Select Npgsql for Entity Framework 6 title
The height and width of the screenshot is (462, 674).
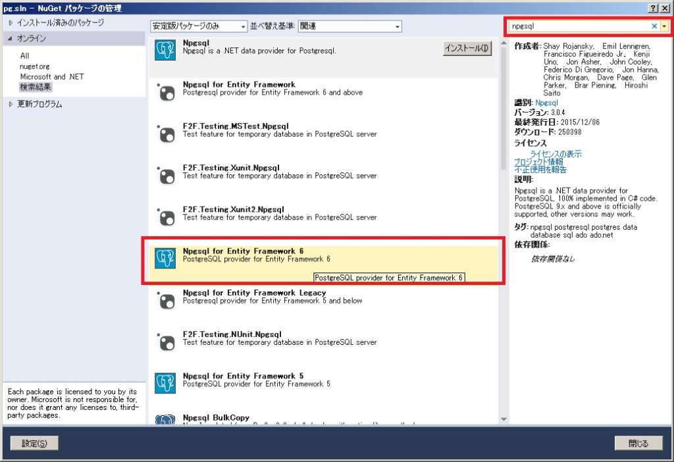pyautogui.click(x=243, y=251)
